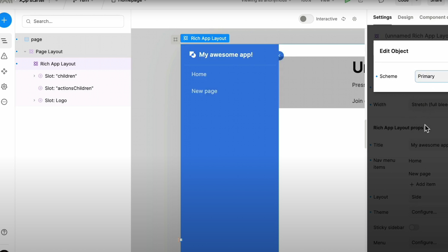Open the issues warning panel

(4, 56)
